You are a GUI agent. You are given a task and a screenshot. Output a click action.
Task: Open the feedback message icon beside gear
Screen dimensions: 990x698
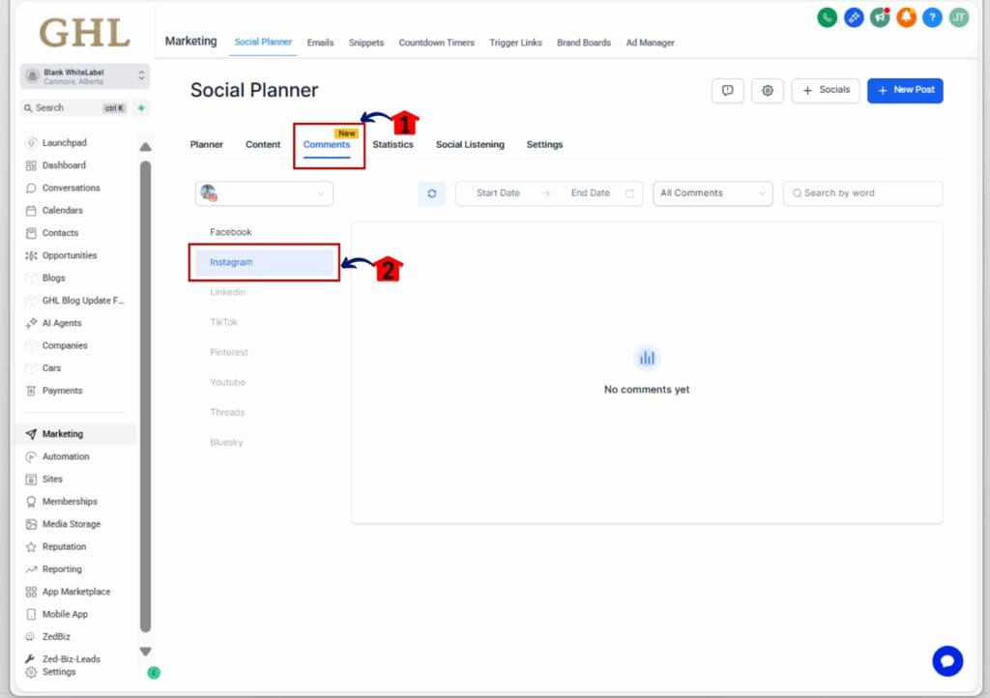pyautogui.click(x=727, y=91)
